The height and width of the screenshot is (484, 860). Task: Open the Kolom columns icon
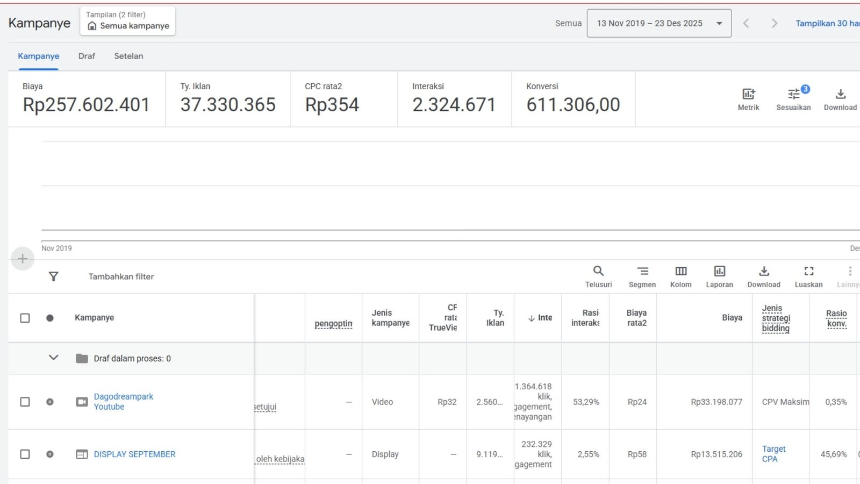tap(680, 272)
